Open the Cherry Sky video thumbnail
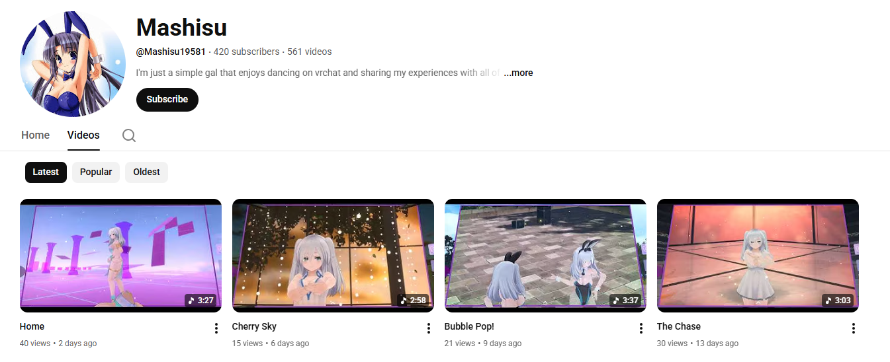 click(x=333, y=256)
